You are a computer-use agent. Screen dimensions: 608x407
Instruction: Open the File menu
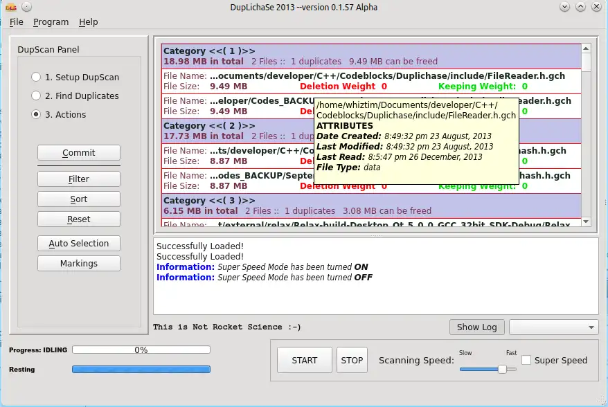tap(17, 22)
